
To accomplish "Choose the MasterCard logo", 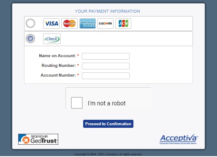I will point(69,23).
